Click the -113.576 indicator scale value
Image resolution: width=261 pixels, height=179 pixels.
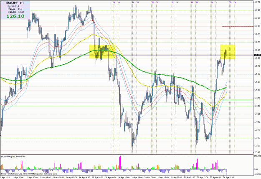click(257, 174)
